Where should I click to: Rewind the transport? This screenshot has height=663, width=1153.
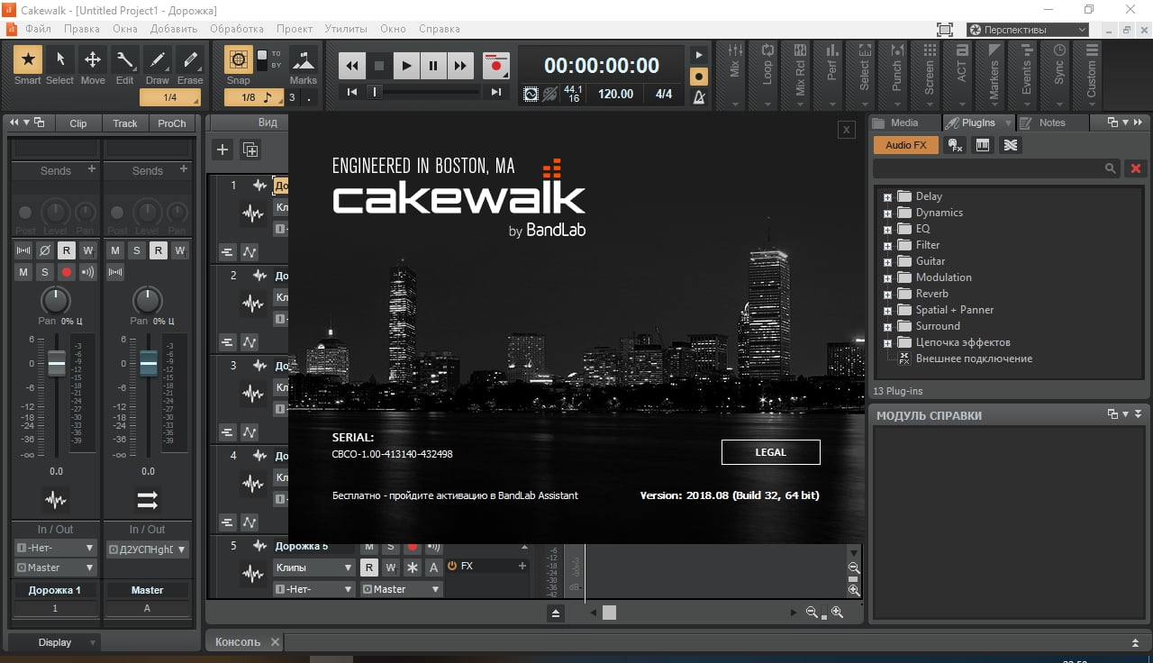pyautogui.click(x=352, y=65)
